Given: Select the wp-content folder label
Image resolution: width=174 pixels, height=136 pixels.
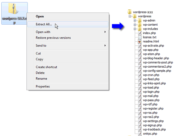Looking at the screenshot, I should [x=150, y=25].
